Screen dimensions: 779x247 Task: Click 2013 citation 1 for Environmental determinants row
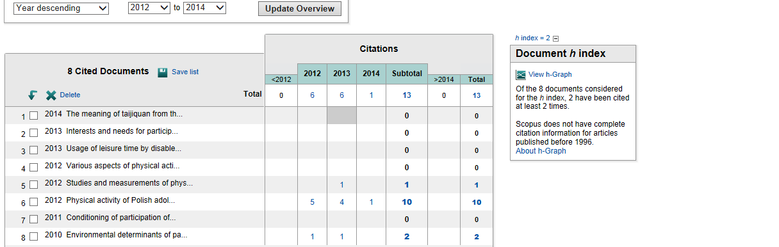[x=342, y=237]
